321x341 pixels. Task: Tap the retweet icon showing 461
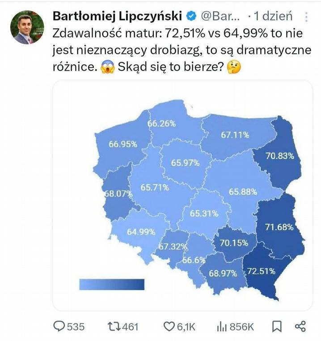(114, 326)
